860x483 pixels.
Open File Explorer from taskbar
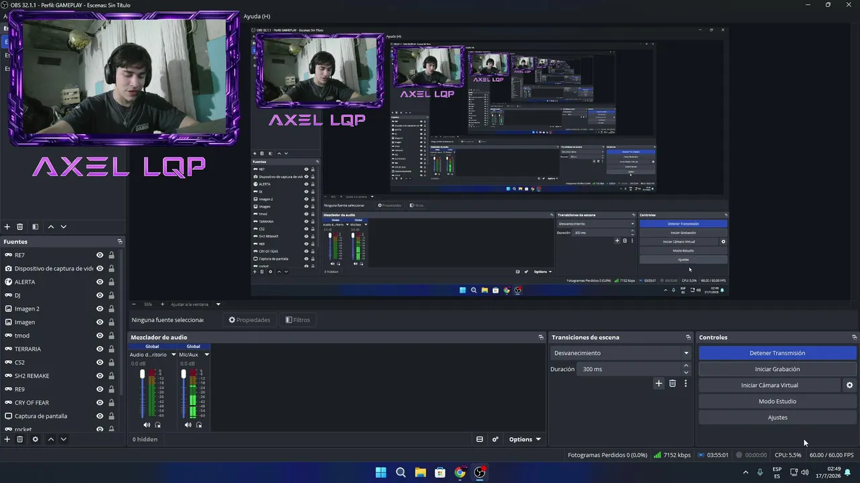(421, 472)
